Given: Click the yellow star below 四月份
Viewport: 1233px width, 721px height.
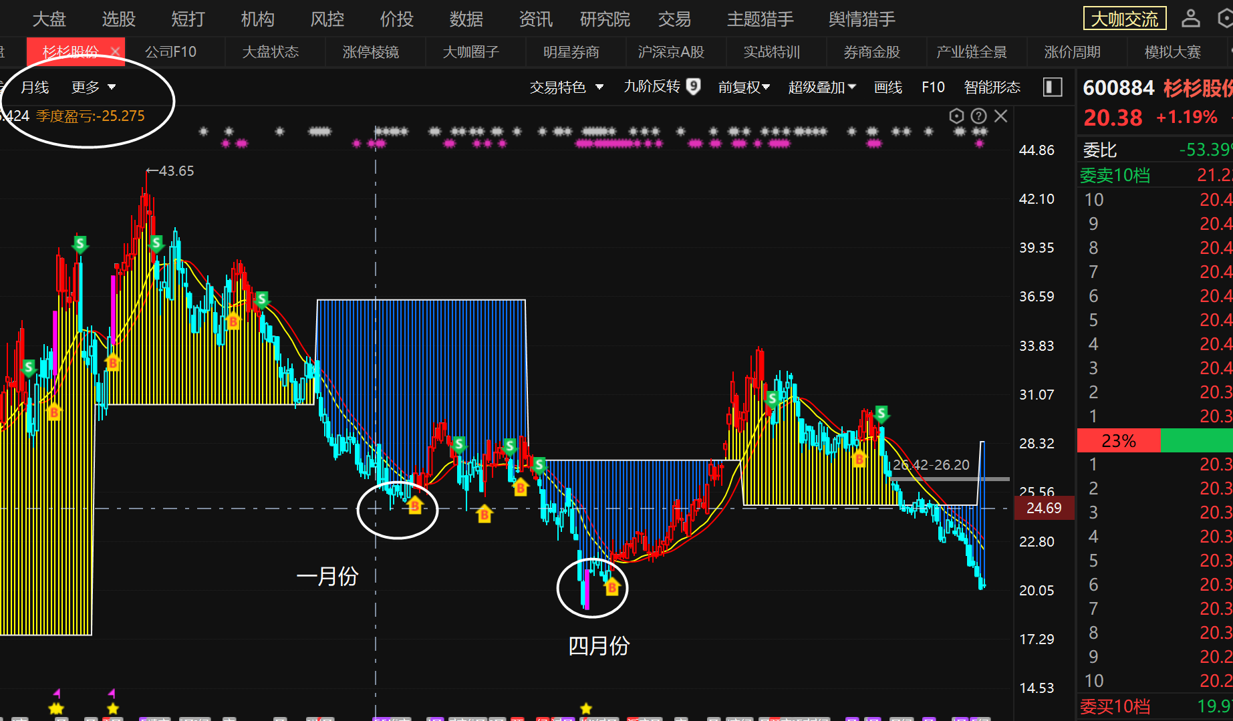Looking at the screenshot, I should point(586,708).
